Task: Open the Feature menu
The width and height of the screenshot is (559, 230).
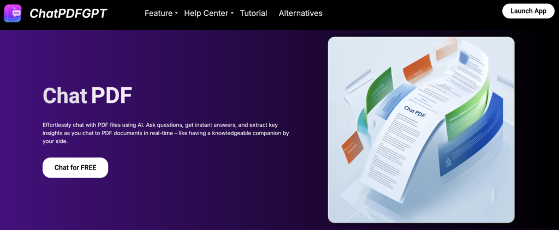Action: pyautogui.click(x=158, y=13)
